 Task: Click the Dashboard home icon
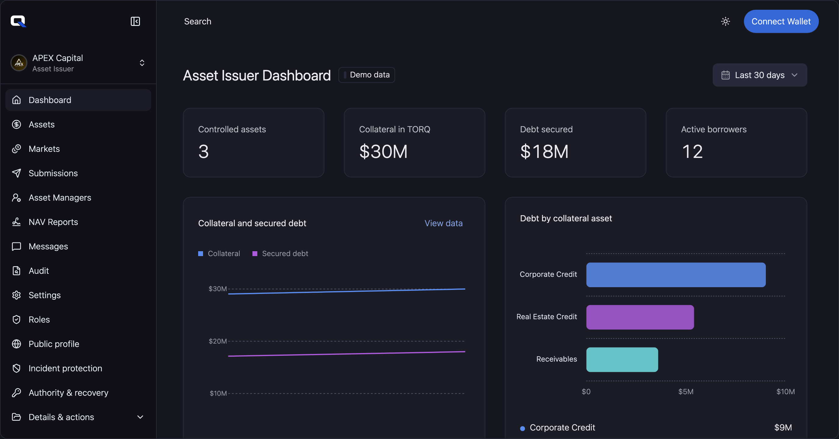[16, 100]
